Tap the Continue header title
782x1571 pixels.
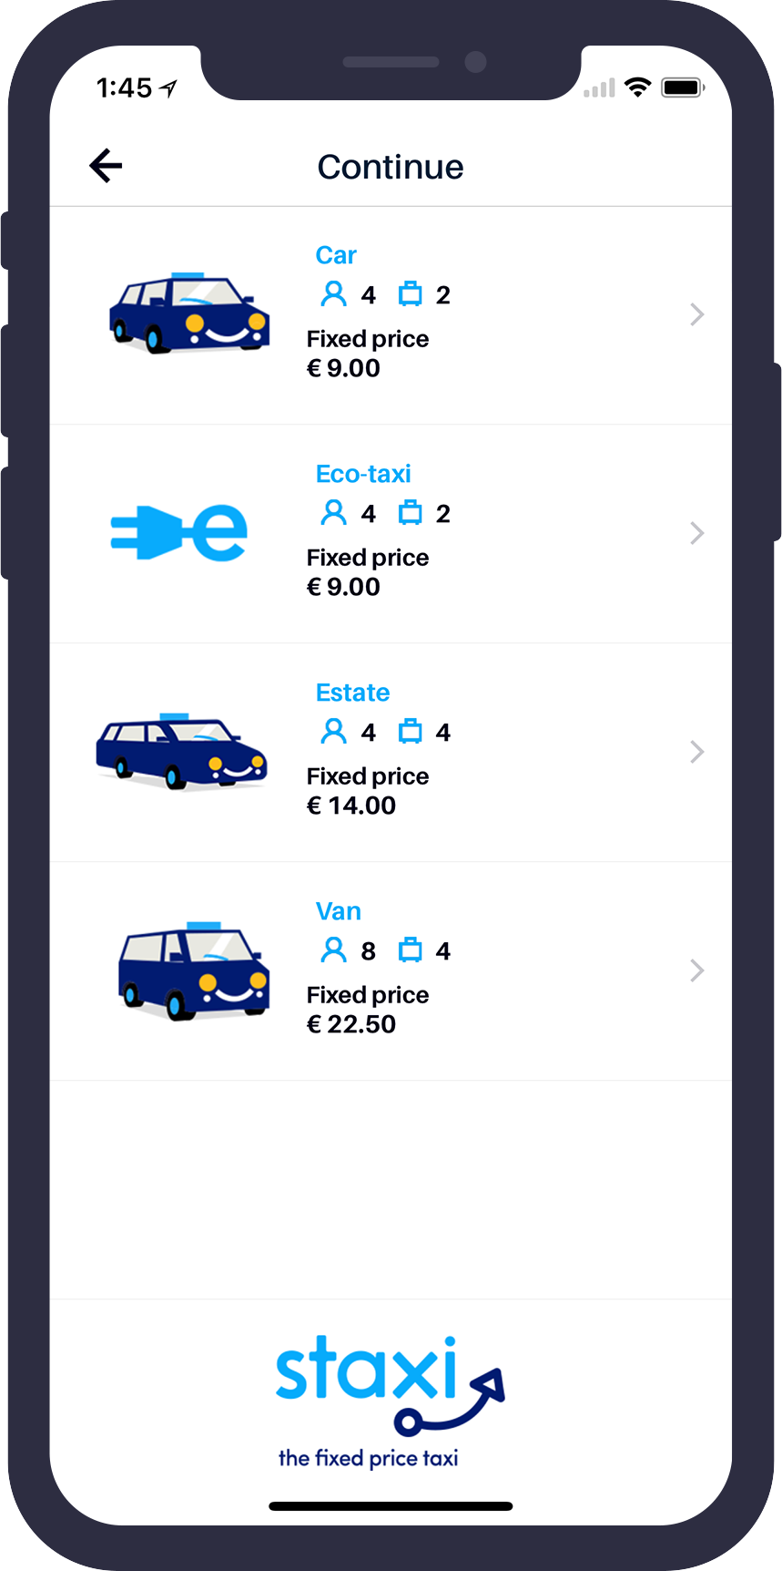pos(391,167)
